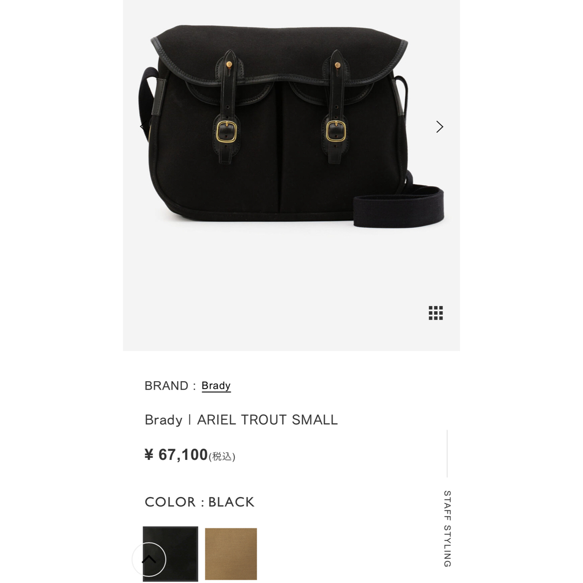This screenshot has width=583, height=583.
Task: Open the STAFF STYLING section
Action: [448, 528]
